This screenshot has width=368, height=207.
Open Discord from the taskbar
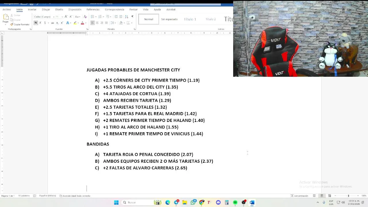[218, 202]
